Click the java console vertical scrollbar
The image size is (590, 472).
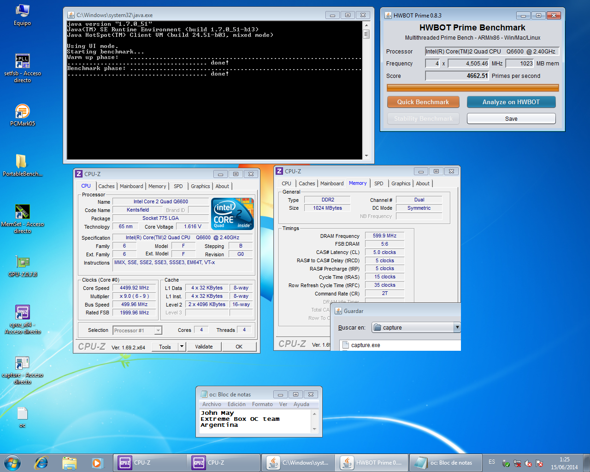[x=366, y=90]
